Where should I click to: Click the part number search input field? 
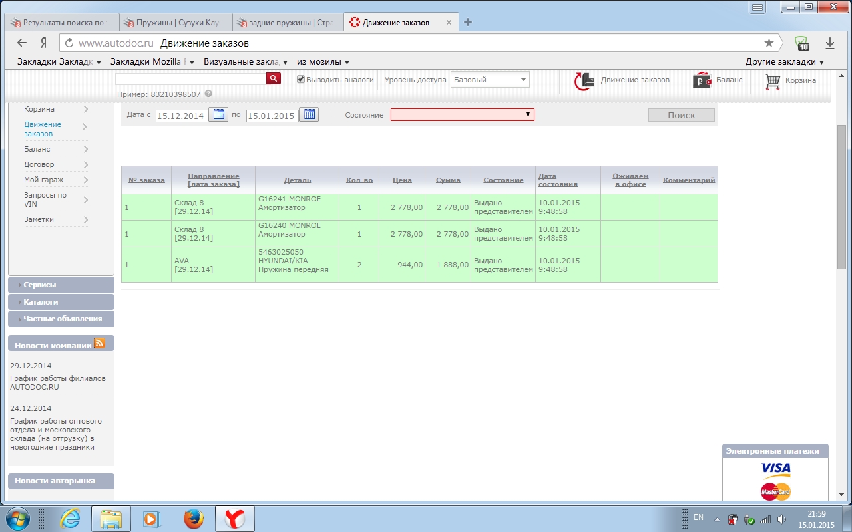point(190,79)
